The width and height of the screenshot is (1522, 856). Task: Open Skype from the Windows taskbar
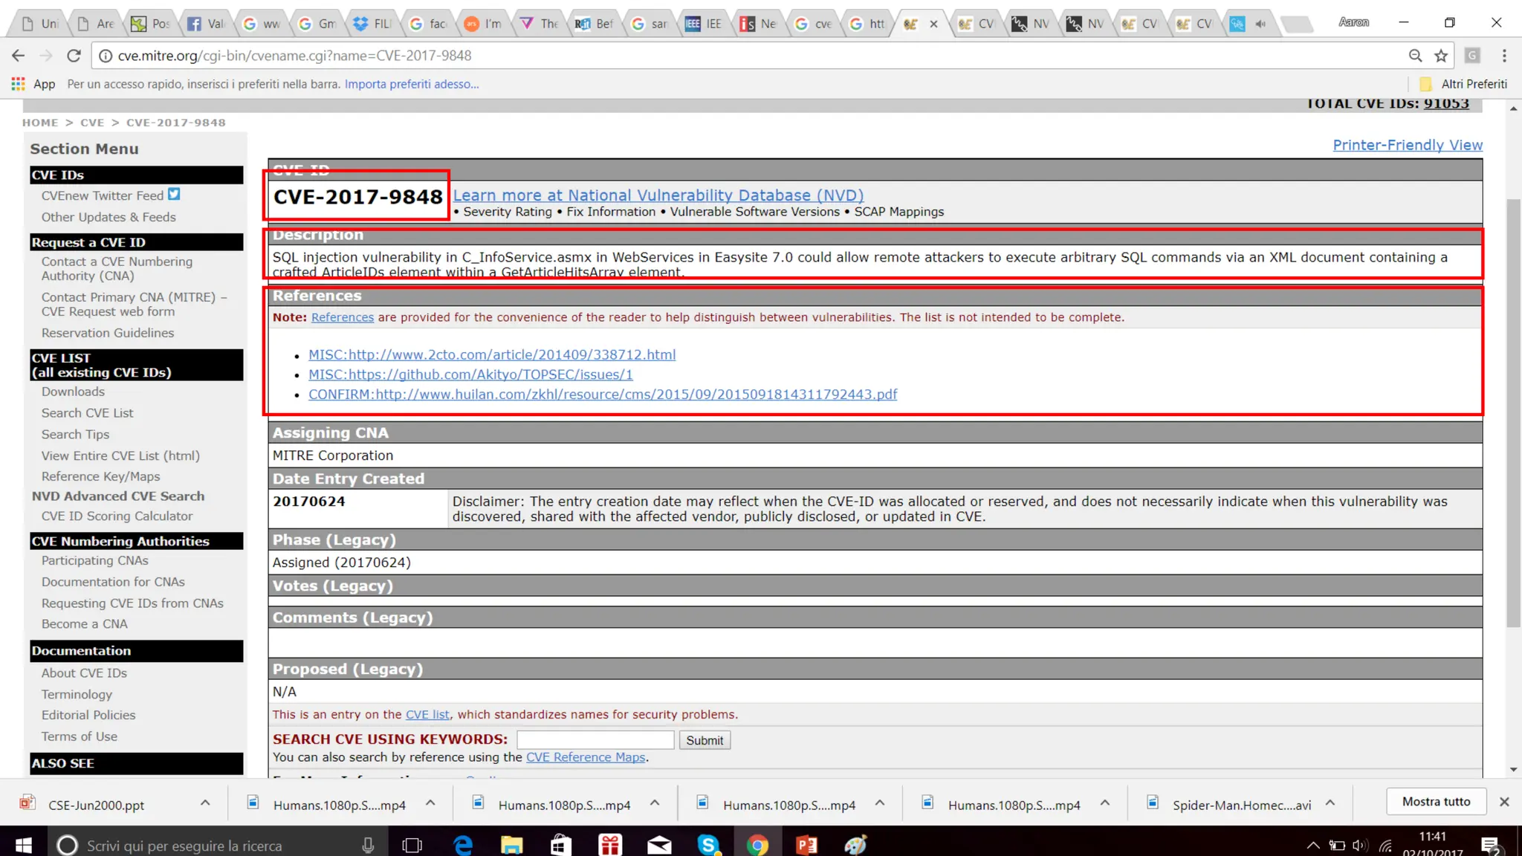tap(708, 845)
